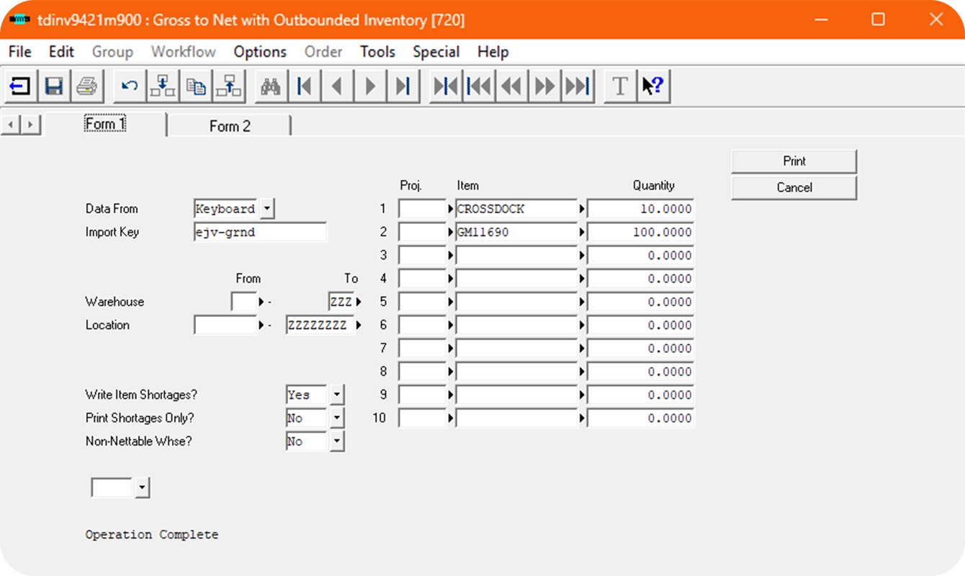Image resolution: width=965 pixels, height=576 pixels.
Task: Activate the pointer question-mark help icon
Action: tap(653, 87)
